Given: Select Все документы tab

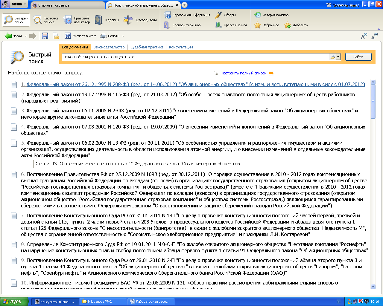Looking at the screenshot, I should pos(75,47).
